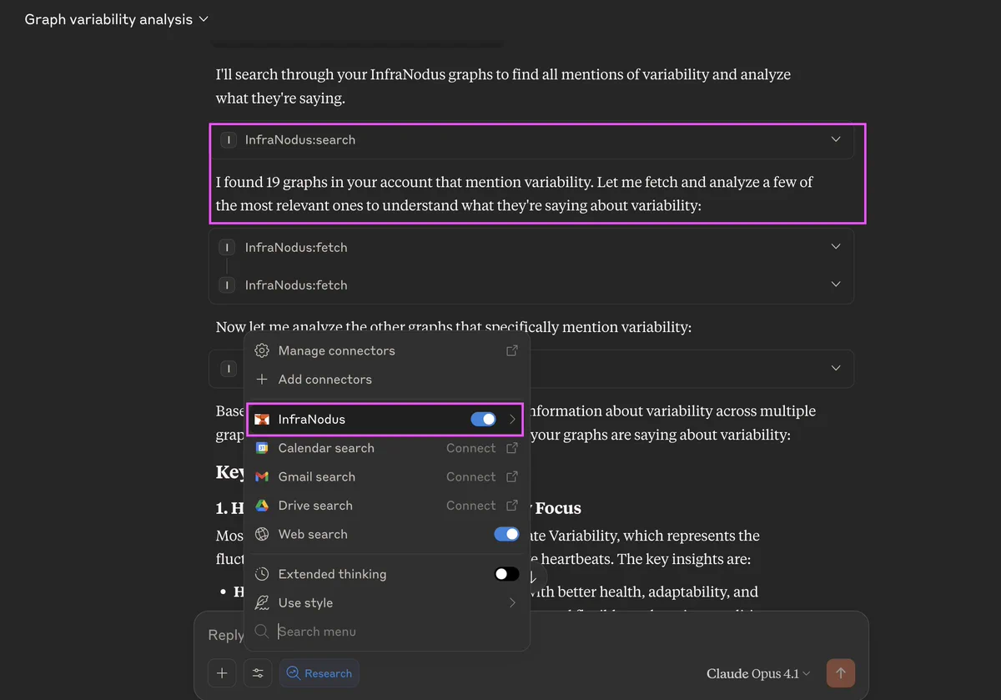
Task: Click the Extended thinking clock icon
Action: 262,574
